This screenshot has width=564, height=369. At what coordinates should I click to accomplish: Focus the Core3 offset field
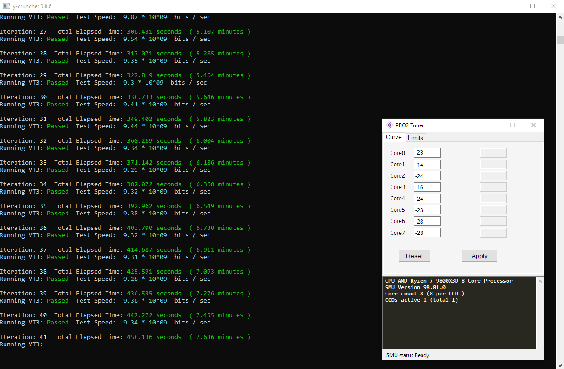(x=427, y=187)
